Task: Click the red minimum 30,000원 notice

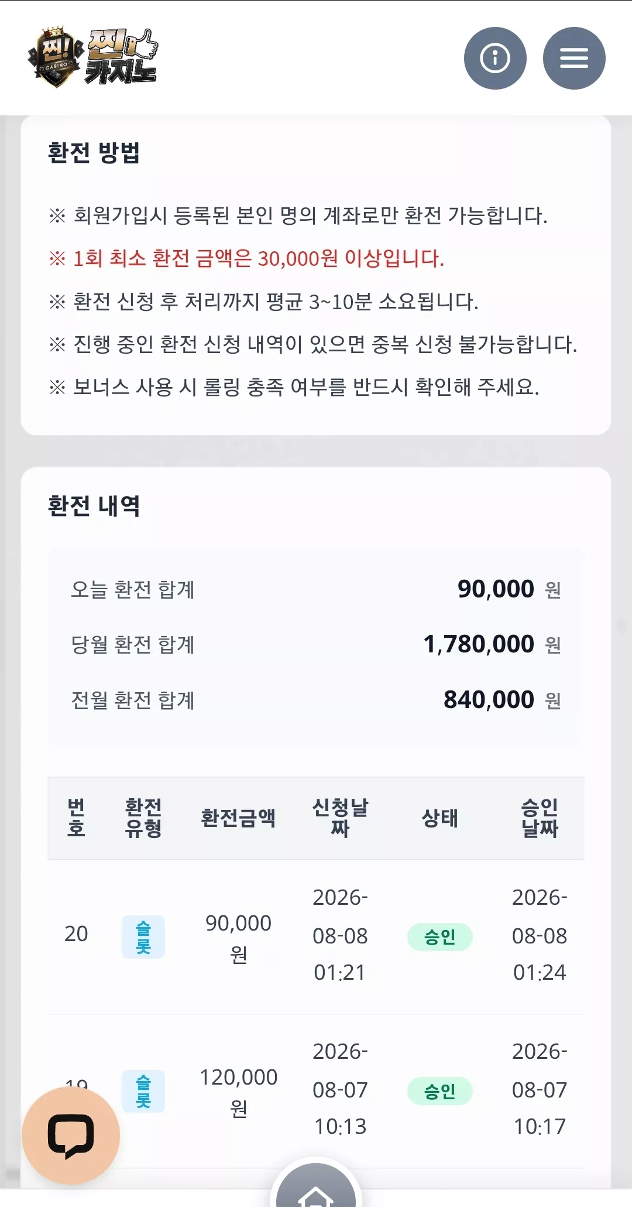Action: pyautogui.click(x=247, y=258)
